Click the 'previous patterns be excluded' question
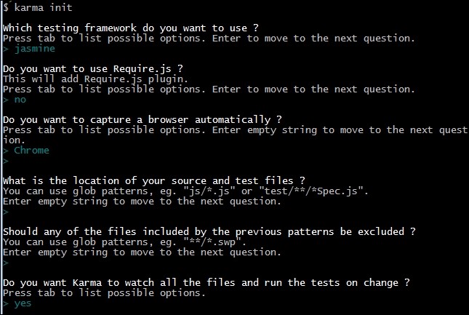The image size is (469, 315). (209, 231)
